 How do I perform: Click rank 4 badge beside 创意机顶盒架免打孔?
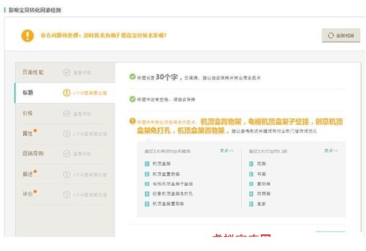click(147, 194)
